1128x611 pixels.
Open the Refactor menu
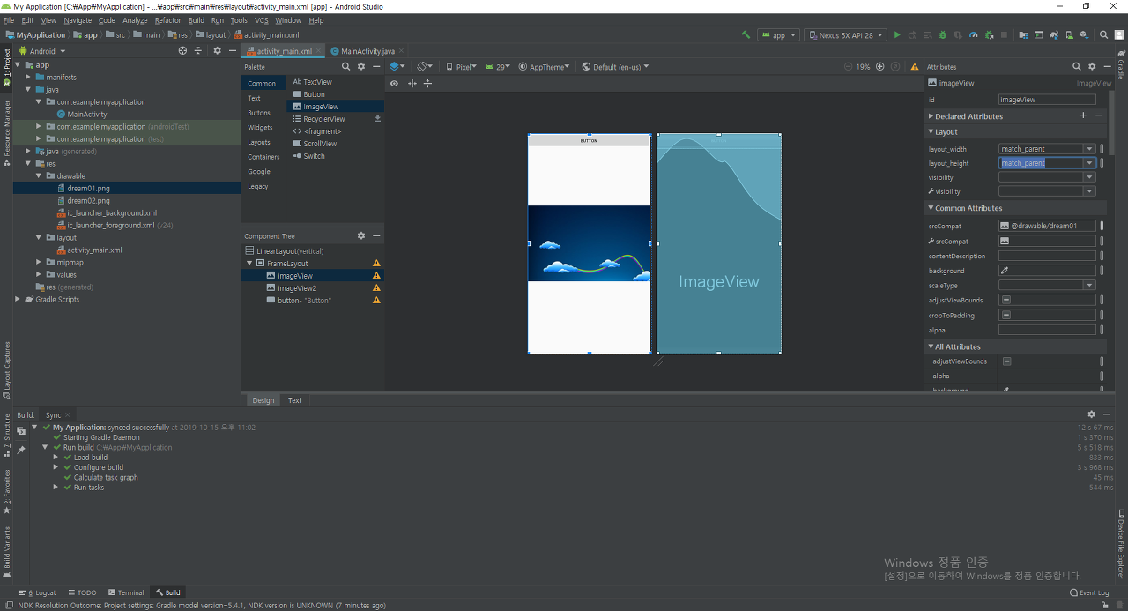pos(167,19)
